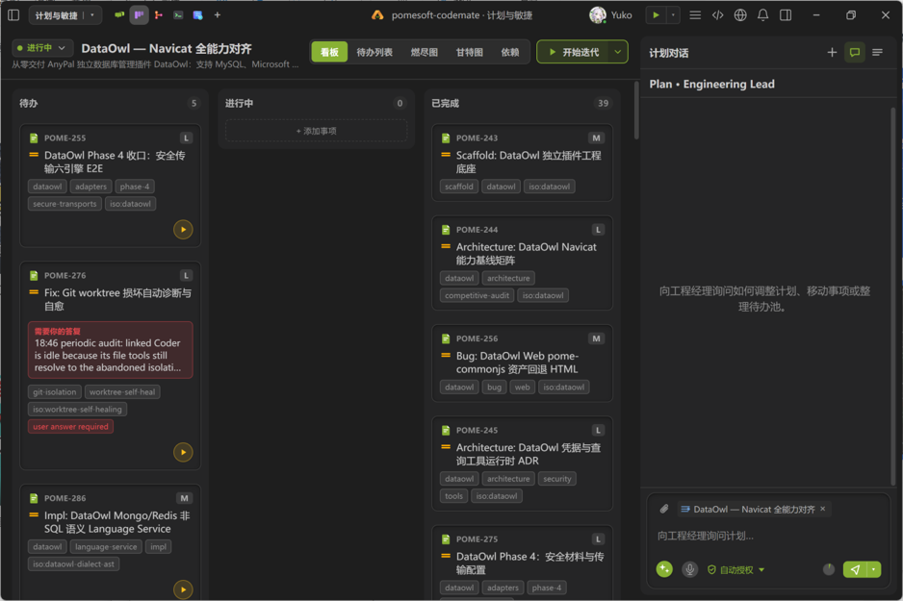Start a new plan conversation with plus

tap(832, 52)
